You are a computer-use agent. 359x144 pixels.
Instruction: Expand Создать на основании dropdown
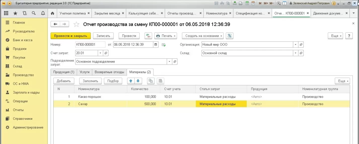tap(203, 36)
